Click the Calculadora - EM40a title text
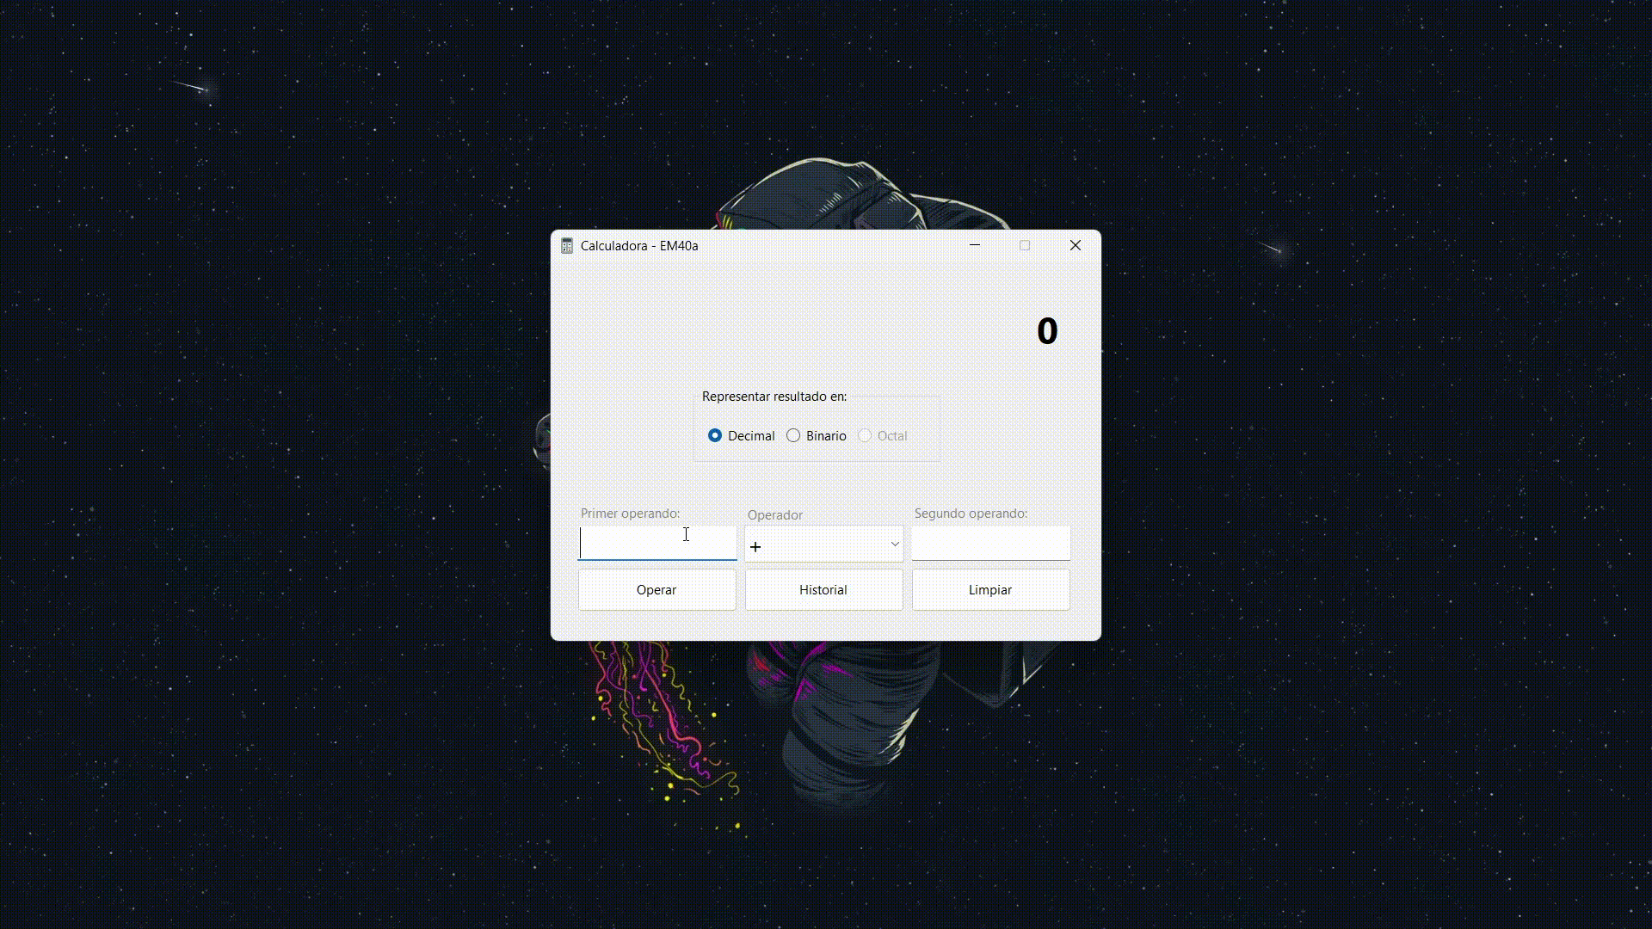 (639, 246)
